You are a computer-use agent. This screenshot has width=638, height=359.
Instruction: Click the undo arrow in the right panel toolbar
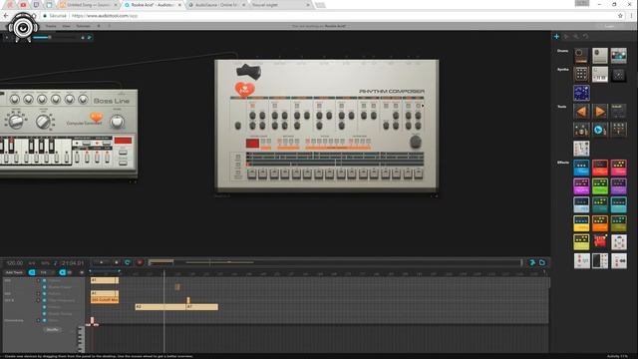(585, 37)
